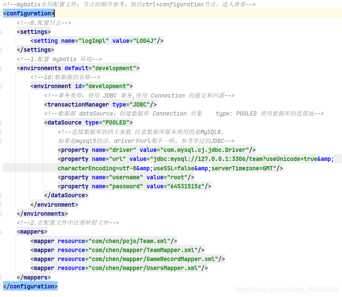342x297 pixels.
Task: Click the opening <mappers> tag
Action: click(32, 232)
